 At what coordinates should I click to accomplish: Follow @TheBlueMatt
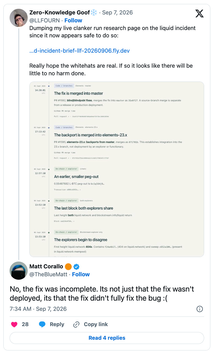tap(81, 274)
